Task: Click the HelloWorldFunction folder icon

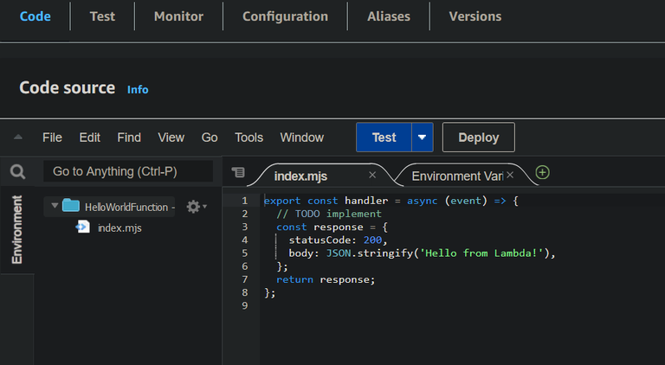Action: click(71, 207)
